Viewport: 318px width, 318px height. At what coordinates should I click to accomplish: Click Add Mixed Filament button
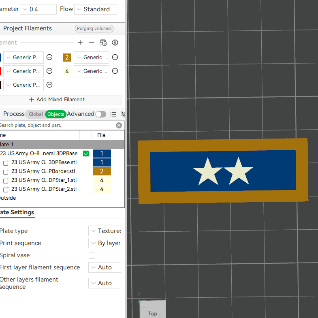point(57,100)
